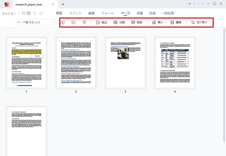Viewport: 226px width, 156px height.
Task: Click 切り取り (crop) button
Action: click(x=199, y=22)
